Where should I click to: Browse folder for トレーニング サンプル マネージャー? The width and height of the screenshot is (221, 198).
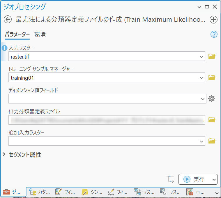212,77
